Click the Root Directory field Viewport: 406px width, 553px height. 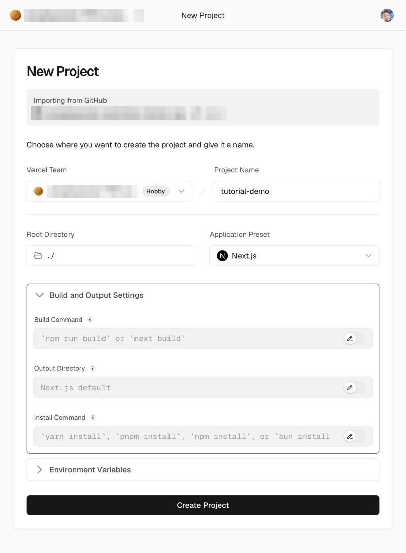coord(112,256)
